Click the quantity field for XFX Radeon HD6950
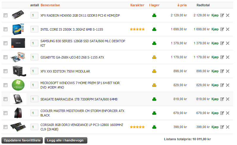 point(34,15)
